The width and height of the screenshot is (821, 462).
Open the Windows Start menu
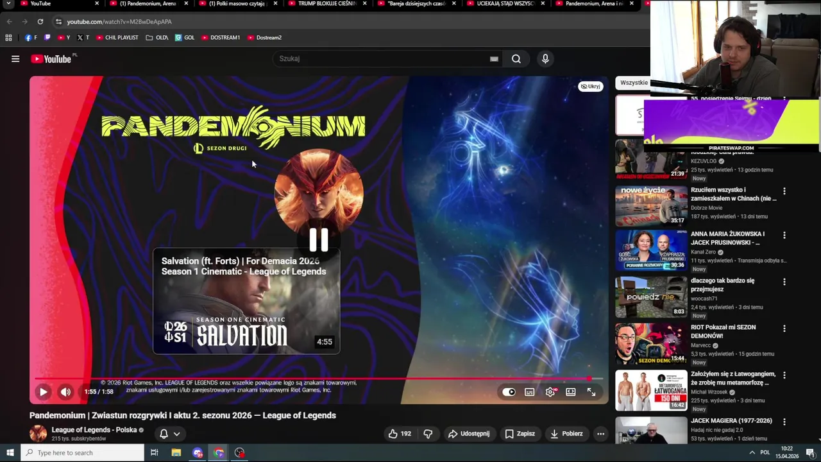(x=10, y=453)
